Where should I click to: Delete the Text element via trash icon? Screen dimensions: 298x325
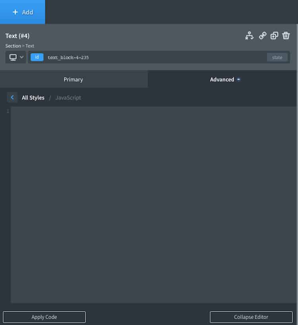tap(286, 36)
